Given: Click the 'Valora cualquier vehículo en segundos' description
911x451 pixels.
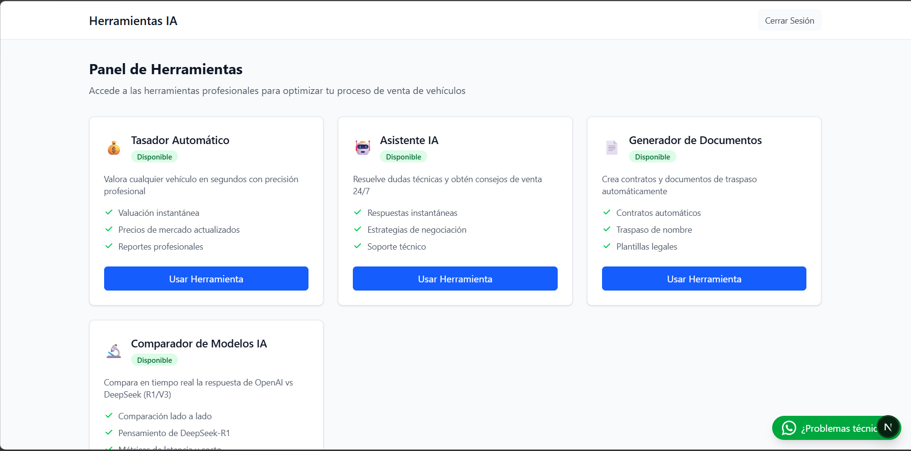Looking at the screenshot, I should tap(201, 185).
